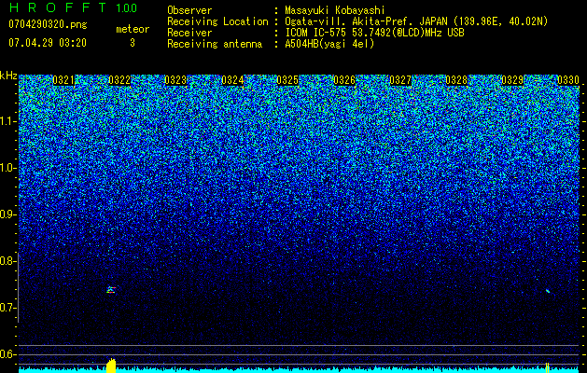This screenshot has width=587, height=373.
Task: Click the 0.6 kHz axis label
Action: click(7, 354)
